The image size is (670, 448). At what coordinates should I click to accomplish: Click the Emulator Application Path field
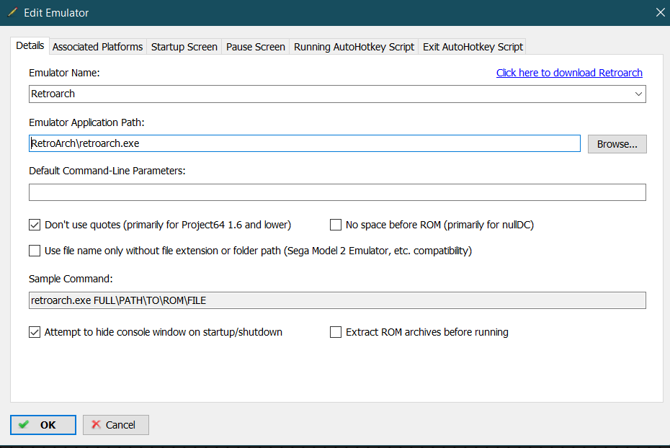[x=305, y=143]
